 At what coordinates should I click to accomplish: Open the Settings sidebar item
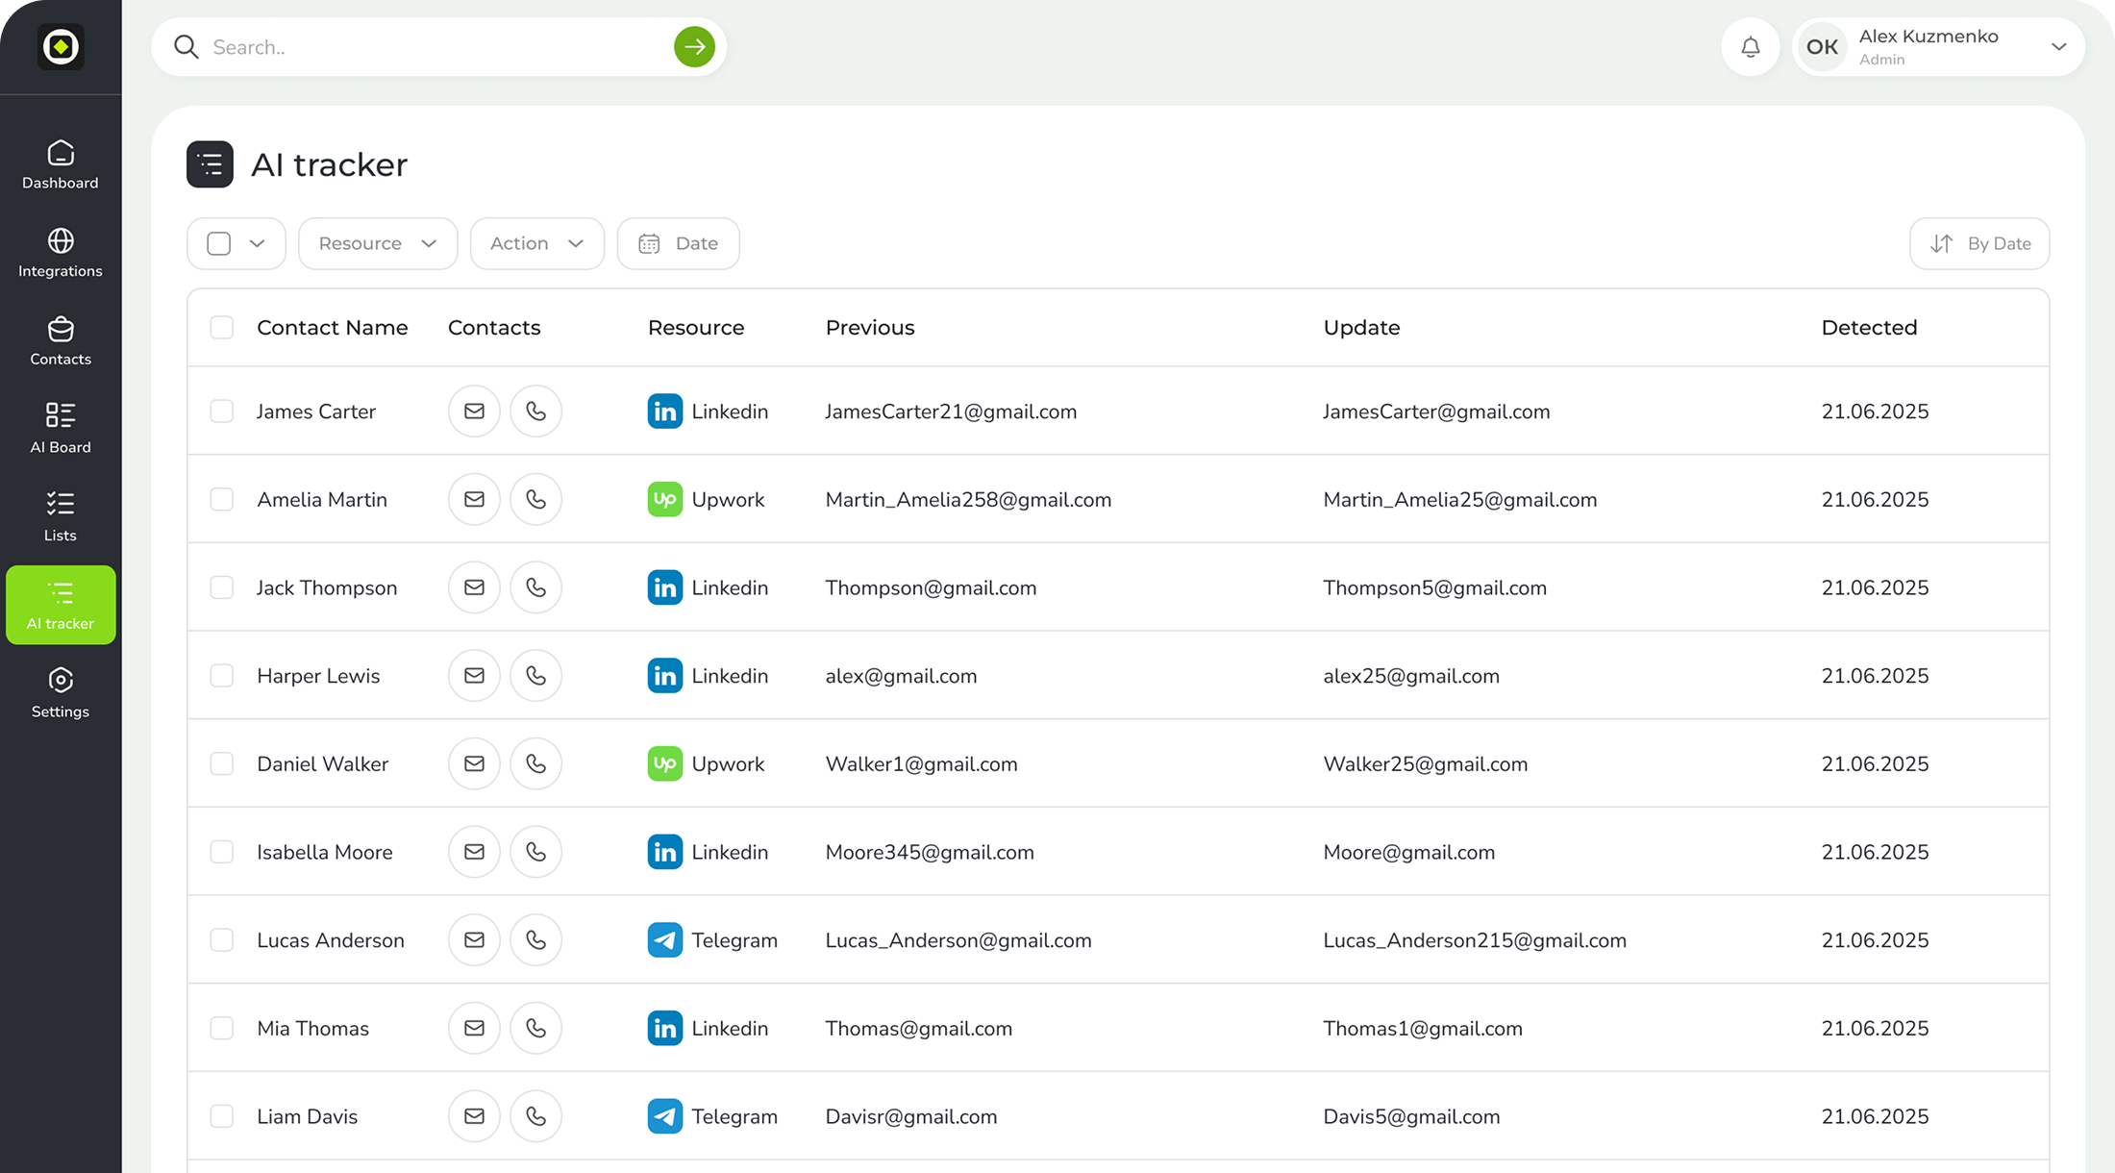pyautogui.click(x=61, y=693)
